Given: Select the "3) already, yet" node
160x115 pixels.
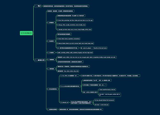Looking at the screenshot, I should (64, 103).
